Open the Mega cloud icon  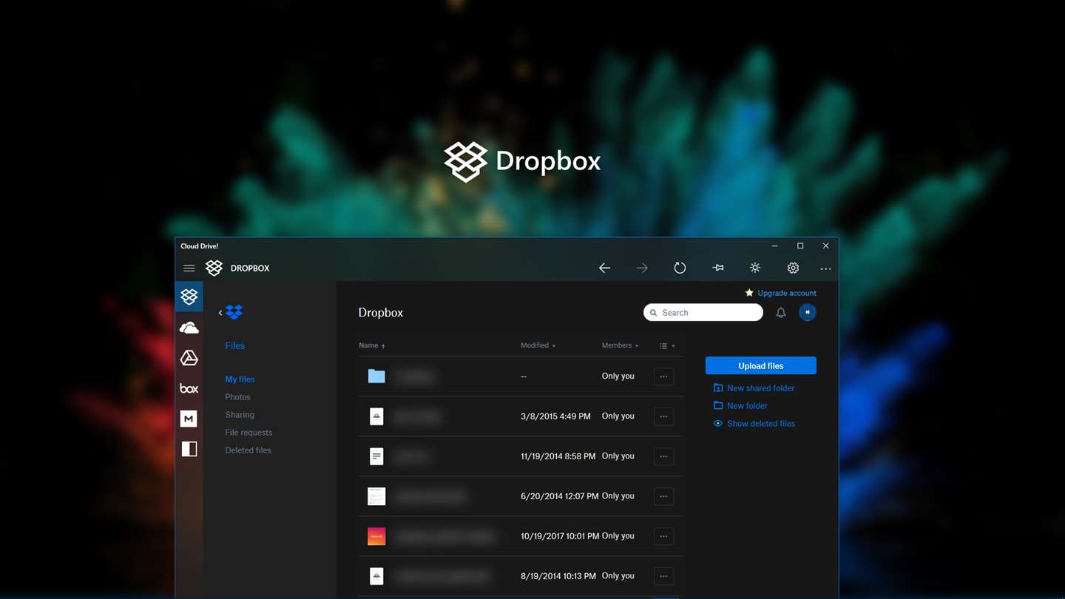[189, 419]
